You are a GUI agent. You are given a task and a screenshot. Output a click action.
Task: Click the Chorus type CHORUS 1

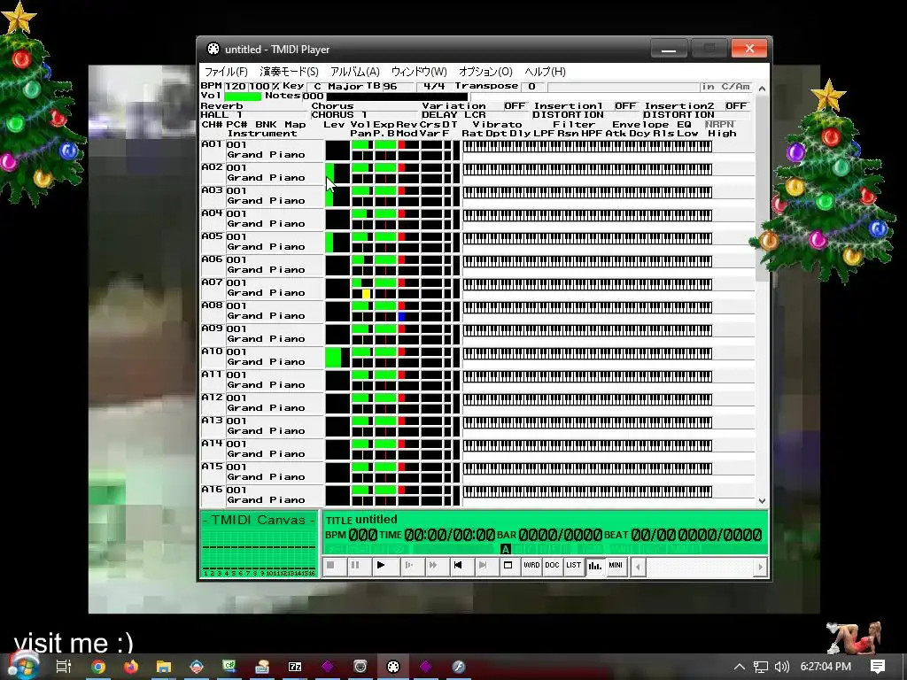(339, 115)
